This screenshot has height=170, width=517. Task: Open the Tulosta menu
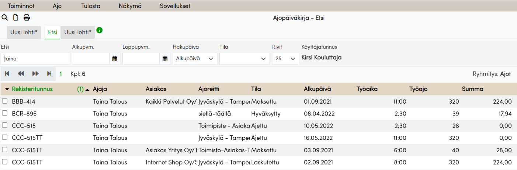(x=91, y=6)
